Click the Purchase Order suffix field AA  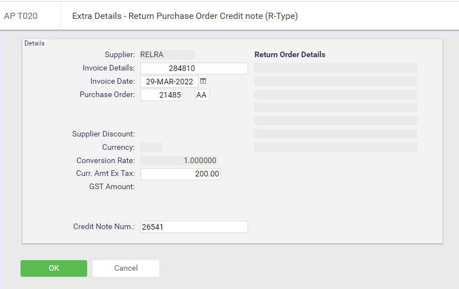coord(202,95)
